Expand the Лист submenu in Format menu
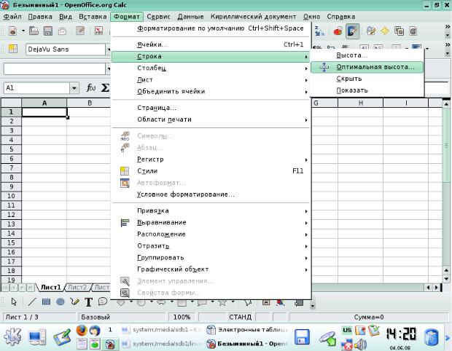This screenshot has height=351, width=452. tap(211, 80)
